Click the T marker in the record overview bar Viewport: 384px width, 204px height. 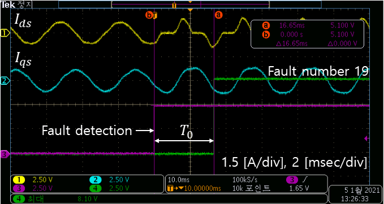174,6
